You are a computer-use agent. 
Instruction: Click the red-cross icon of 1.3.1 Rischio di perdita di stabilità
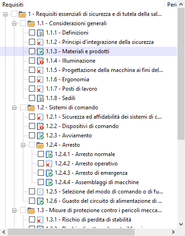coord(40,220)
